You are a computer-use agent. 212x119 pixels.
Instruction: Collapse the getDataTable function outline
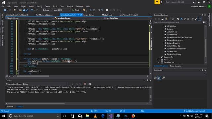(x=18, y=59)
